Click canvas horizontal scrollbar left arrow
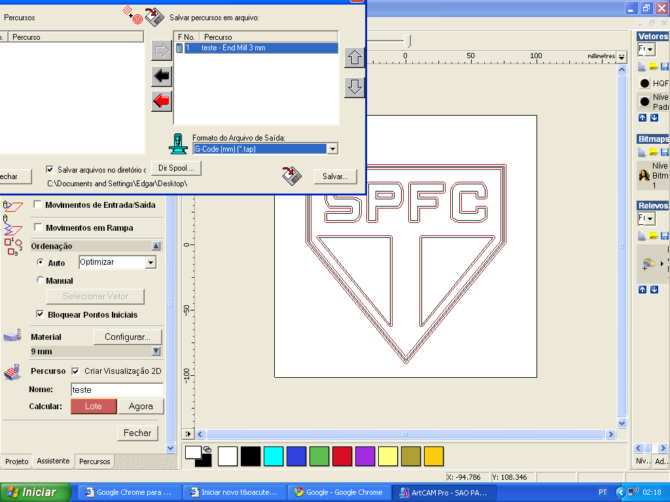 [200, 435]
